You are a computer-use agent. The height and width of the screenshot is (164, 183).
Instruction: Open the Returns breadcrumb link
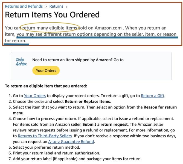click(56, 6)
